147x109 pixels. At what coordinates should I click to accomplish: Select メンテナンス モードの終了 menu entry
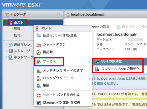click(63, 71)
